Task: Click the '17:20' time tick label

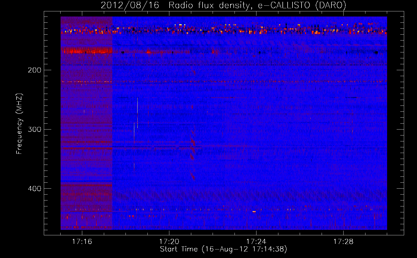Action: click(x=169, y=242)
